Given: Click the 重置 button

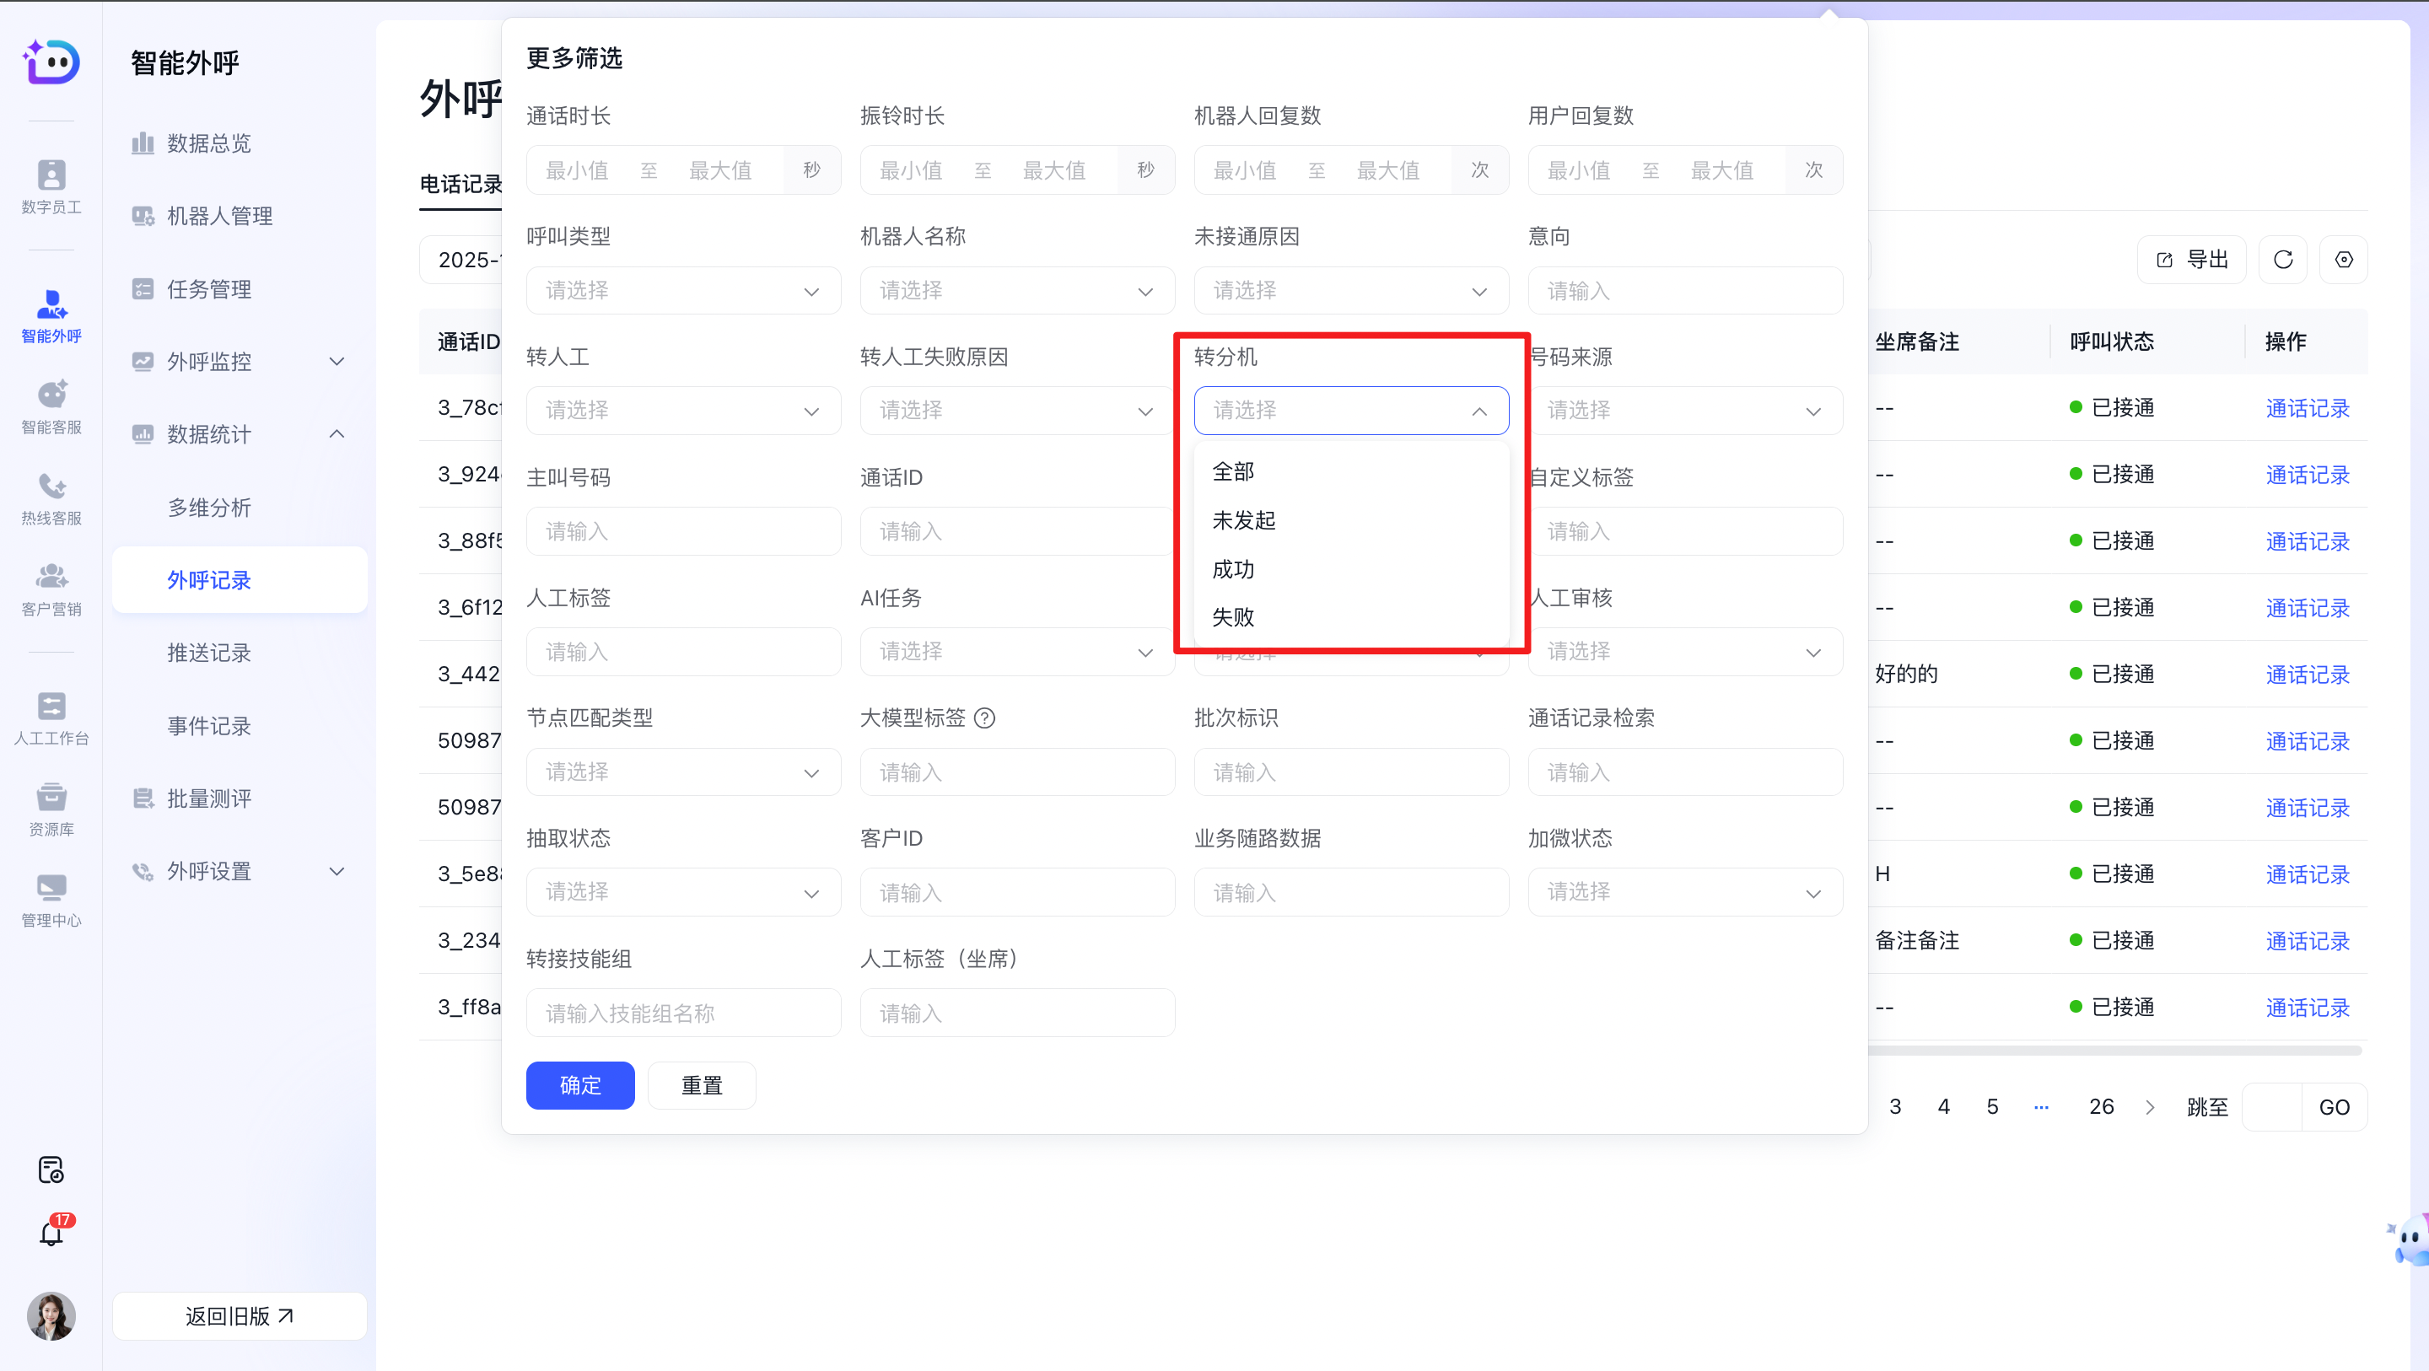Looking at the screenshot, I should 702,1085.
